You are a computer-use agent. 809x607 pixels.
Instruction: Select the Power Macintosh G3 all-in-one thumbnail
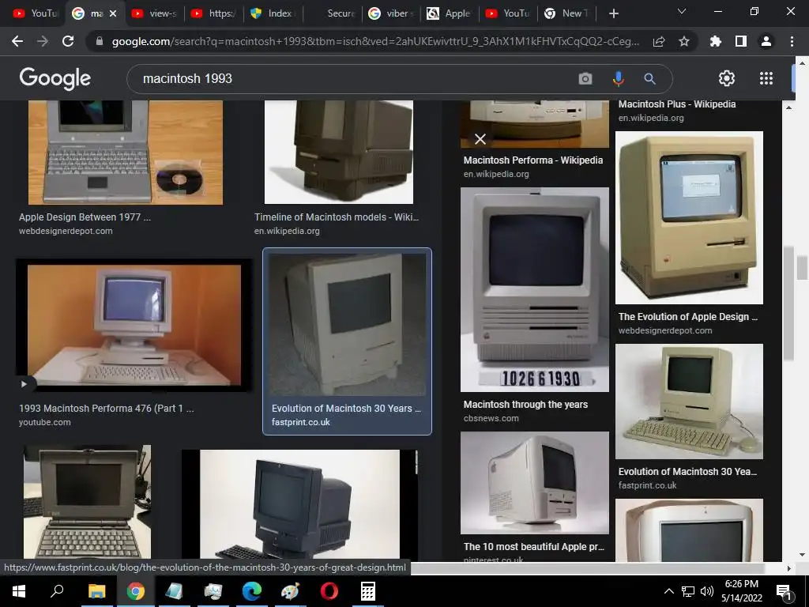535,483
